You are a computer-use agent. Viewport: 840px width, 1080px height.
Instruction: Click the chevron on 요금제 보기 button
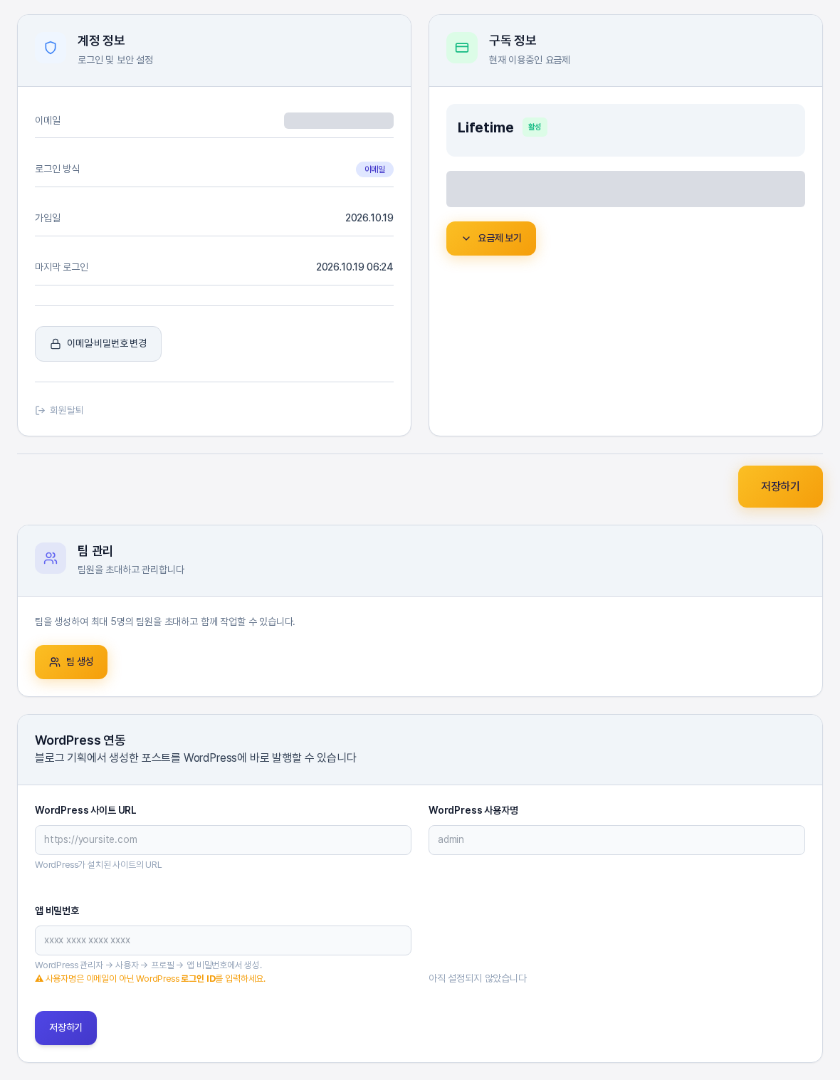(x=466, y=238)
